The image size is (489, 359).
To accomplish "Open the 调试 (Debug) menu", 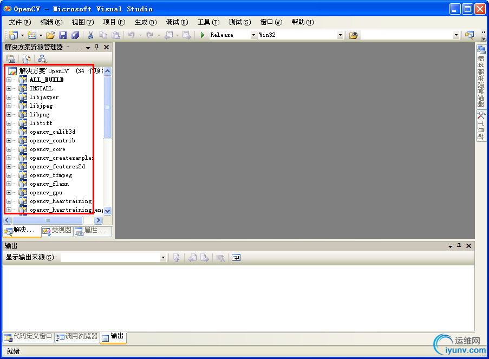I will coord(177,22).
